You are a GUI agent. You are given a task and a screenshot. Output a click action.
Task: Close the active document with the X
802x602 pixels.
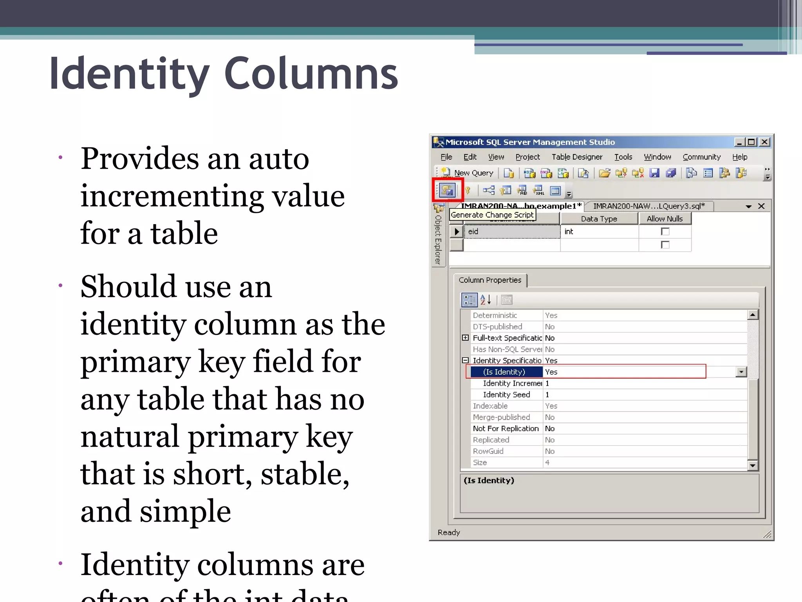[x=761, y=206]
